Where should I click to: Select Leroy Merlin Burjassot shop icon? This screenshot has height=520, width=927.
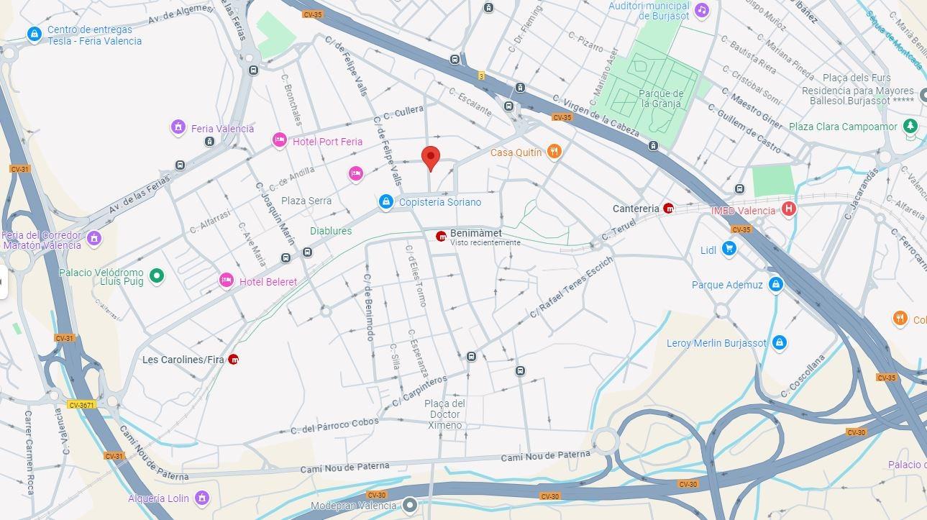tap(778, 343)
